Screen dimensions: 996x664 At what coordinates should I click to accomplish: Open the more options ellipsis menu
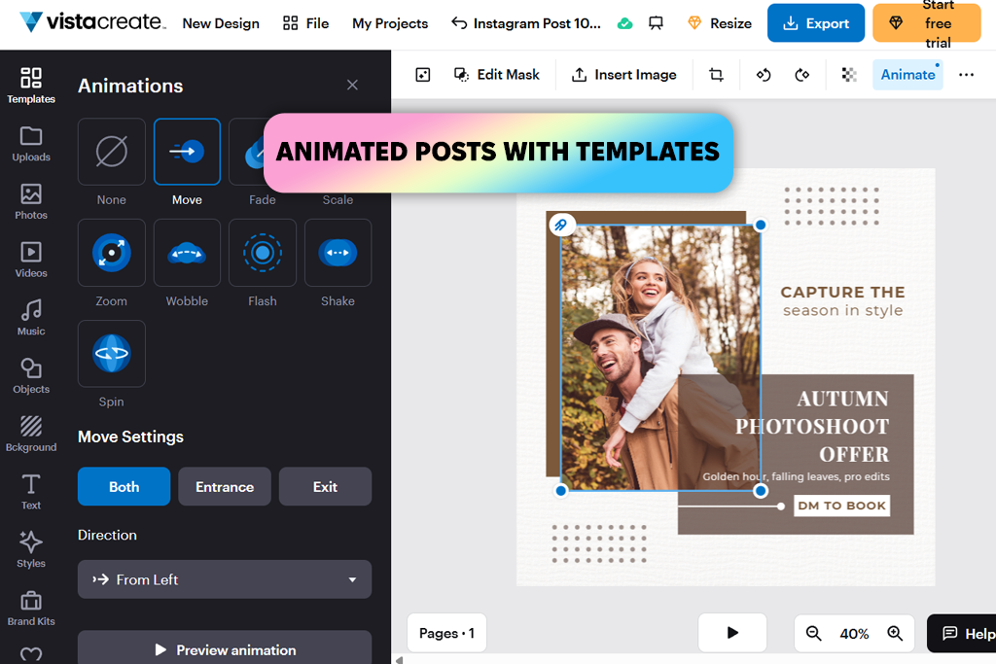click(x=966, y=75)
